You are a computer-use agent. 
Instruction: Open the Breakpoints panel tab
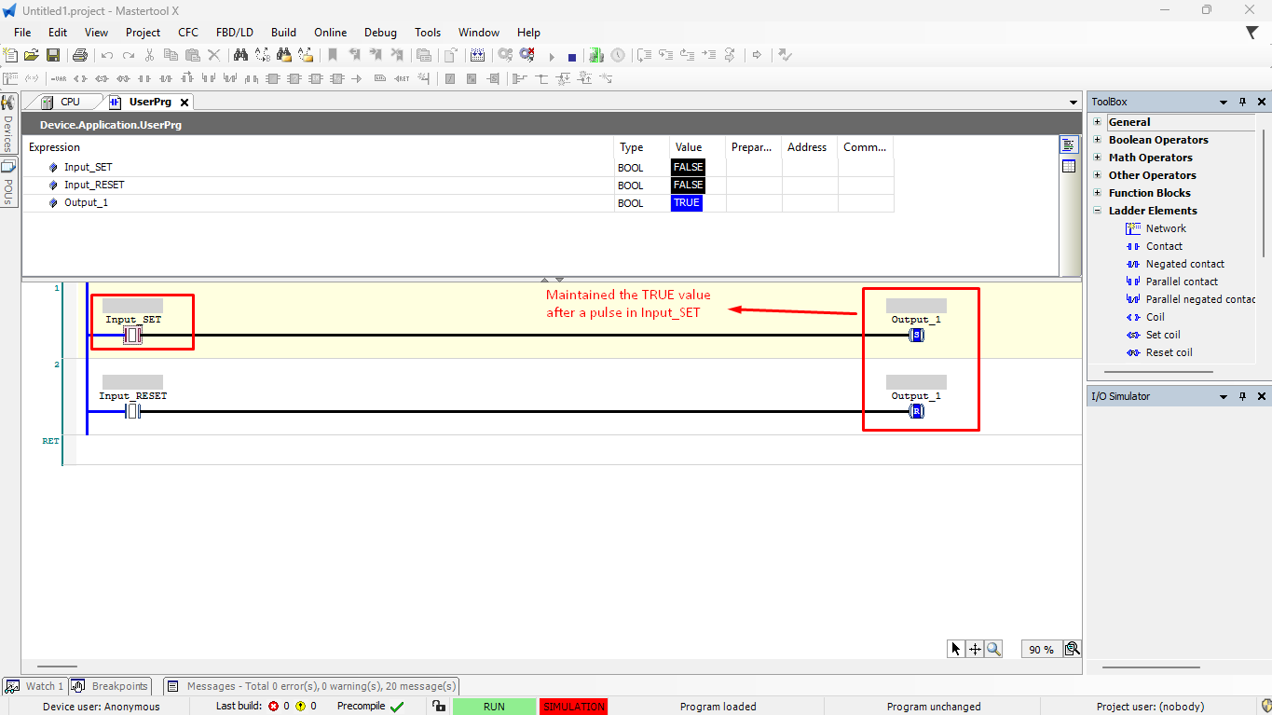[x=111, y=686]
